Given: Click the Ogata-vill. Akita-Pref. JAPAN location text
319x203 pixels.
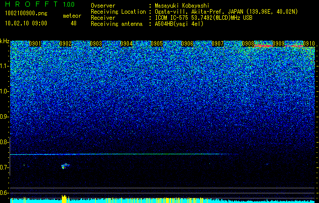Looking at the screenshot, I should tap(226, 12).
